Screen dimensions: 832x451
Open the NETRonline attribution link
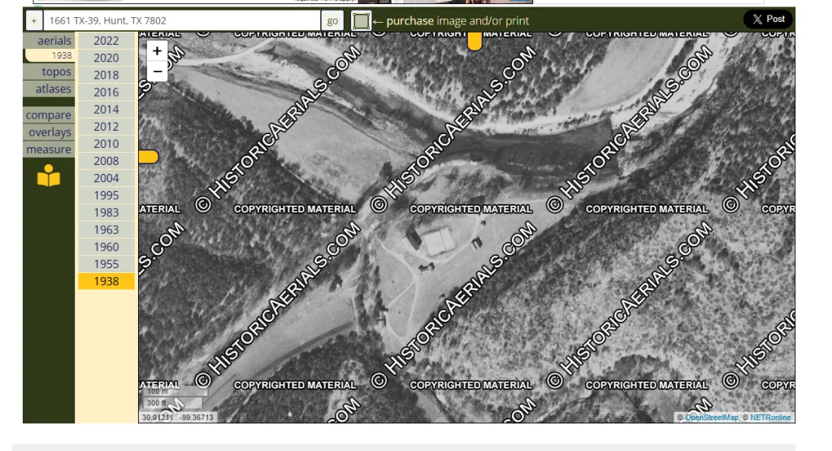[770, 418]
